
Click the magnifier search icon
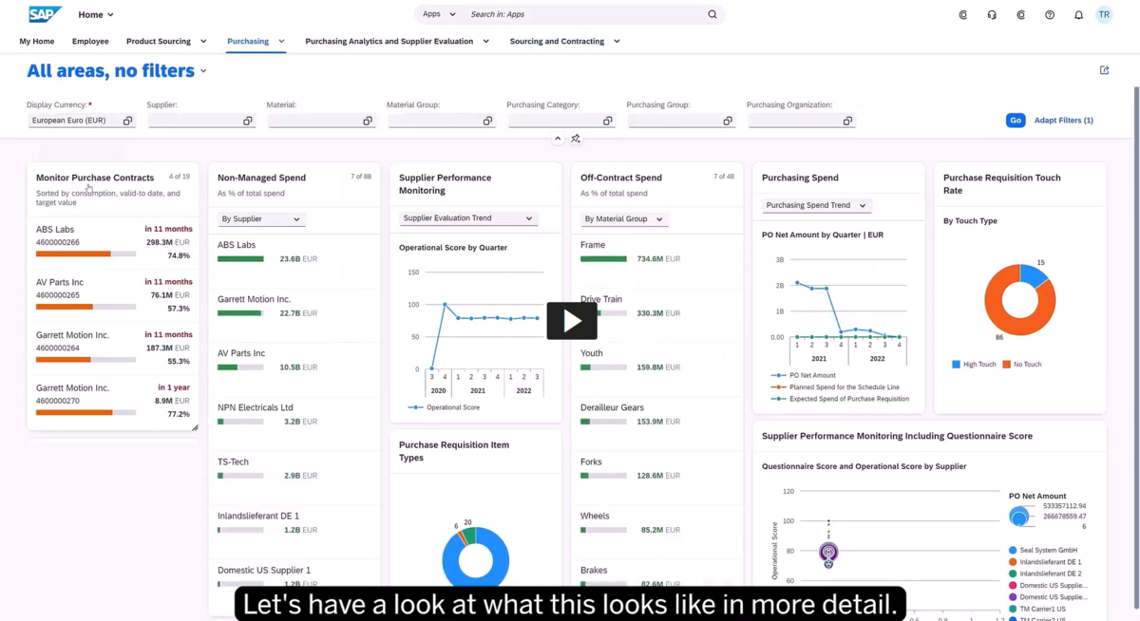[712, 14]
